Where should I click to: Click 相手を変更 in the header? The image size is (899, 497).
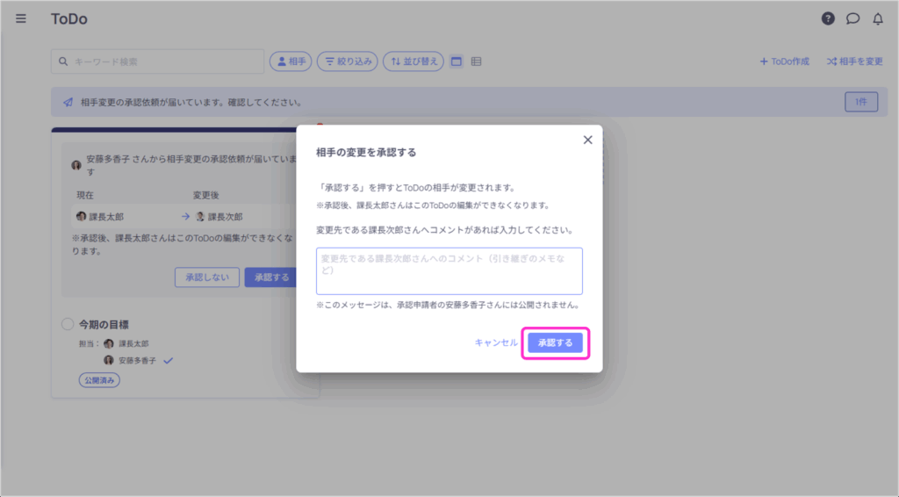point(854,61)
